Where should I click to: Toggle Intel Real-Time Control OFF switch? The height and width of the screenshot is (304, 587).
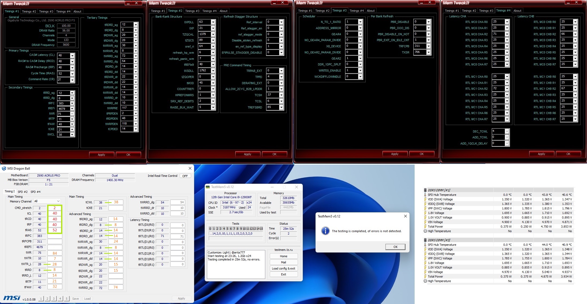pos(185,176)
